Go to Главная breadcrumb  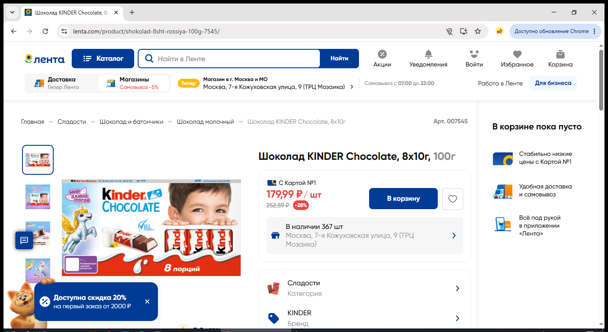point(33,122)
